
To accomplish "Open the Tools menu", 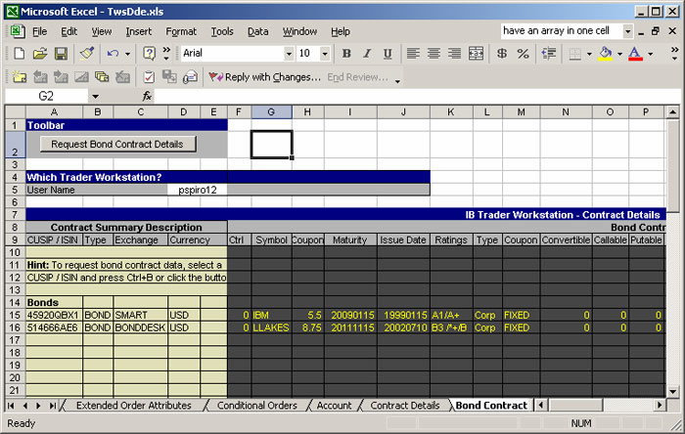I will 222,31.
